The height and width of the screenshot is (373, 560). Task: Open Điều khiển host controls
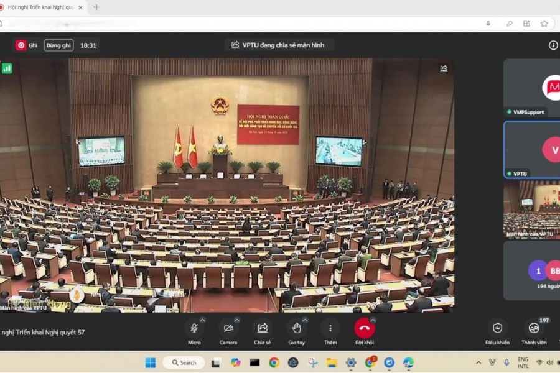pyautogui.click(x=497, y=328)
